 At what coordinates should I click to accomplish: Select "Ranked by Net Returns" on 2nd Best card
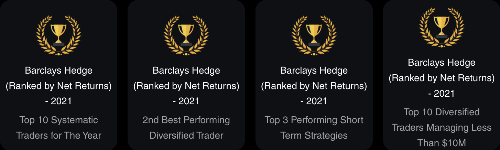186,86
